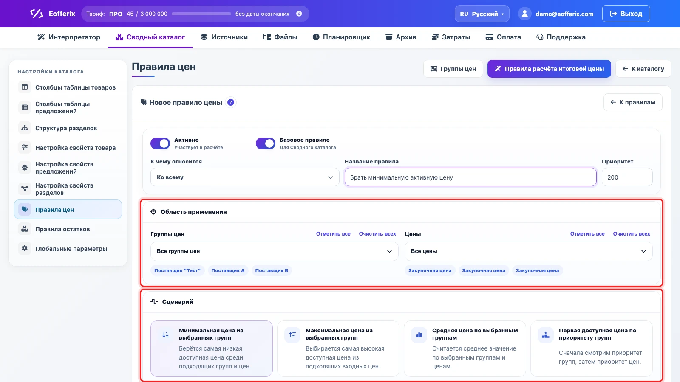Screen dimensions: 680x382
Task: Click the Правила остатков sidebar icon
Action: (25, 229)
